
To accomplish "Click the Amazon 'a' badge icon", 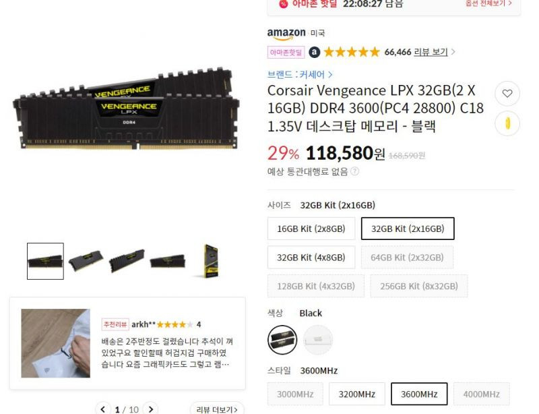I will tap(314, 53).
